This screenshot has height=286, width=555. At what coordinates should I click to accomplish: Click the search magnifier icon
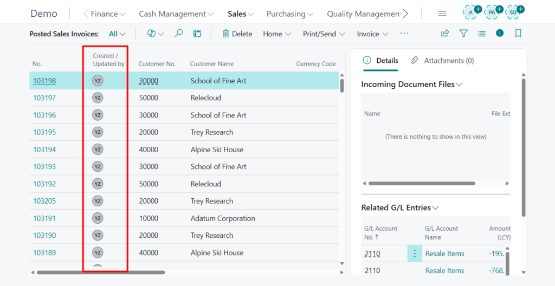(178, 34)
